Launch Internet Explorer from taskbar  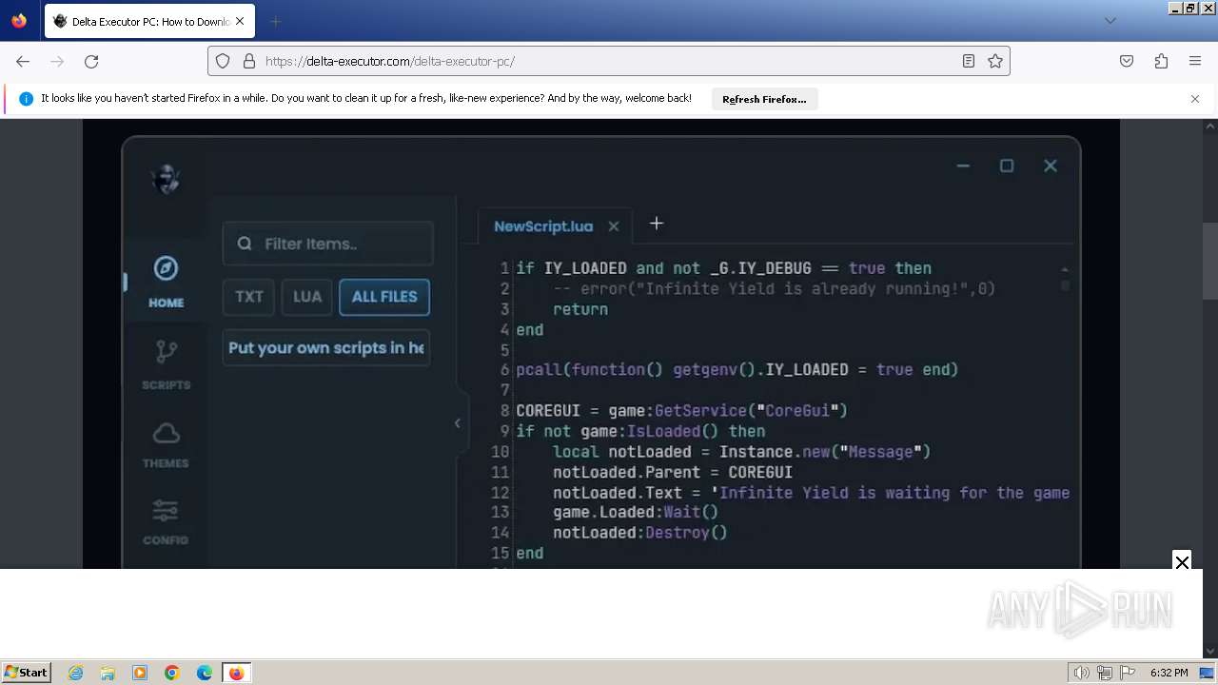[76, 673]
